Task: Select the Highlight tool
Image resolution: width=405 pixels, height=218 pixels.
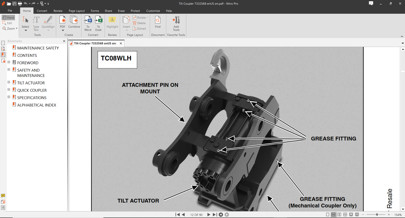Action: point(112,22)
